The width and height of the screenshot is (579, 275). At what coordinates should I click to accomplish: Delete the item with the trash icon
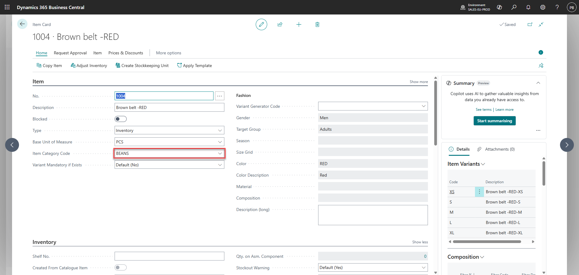(317, 24)
